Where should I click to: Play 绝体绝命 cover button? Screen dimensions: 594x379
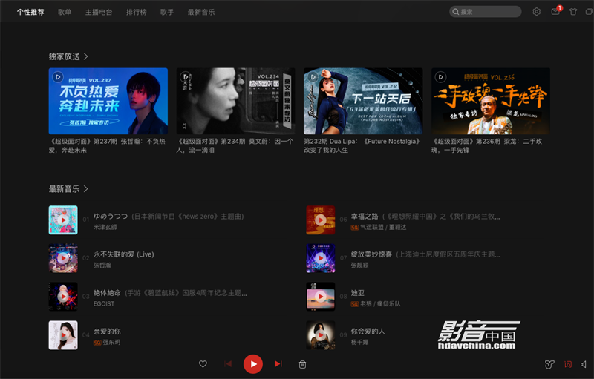click(63, 297)
